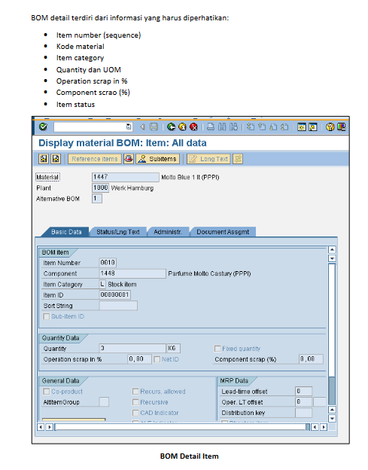Image resolution: width=368 pixels, height=470 pixels.
Task: Click the Customize Local Layout monitor icon
Action: 342,127
